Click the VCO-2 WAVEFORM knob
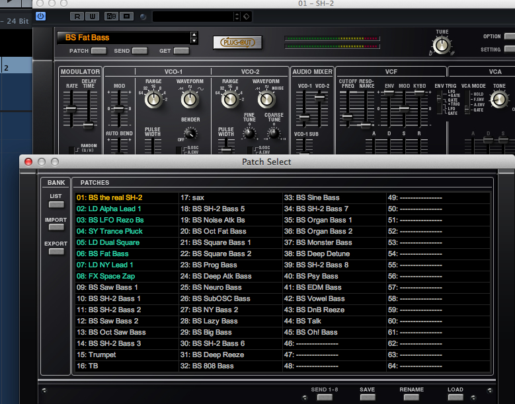The height and width of the screenshot is (404, 515). (266, 100)
